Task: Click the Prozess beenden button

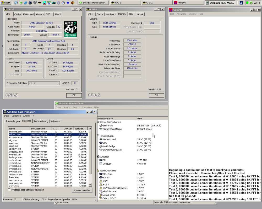Action: coord(82,190)
